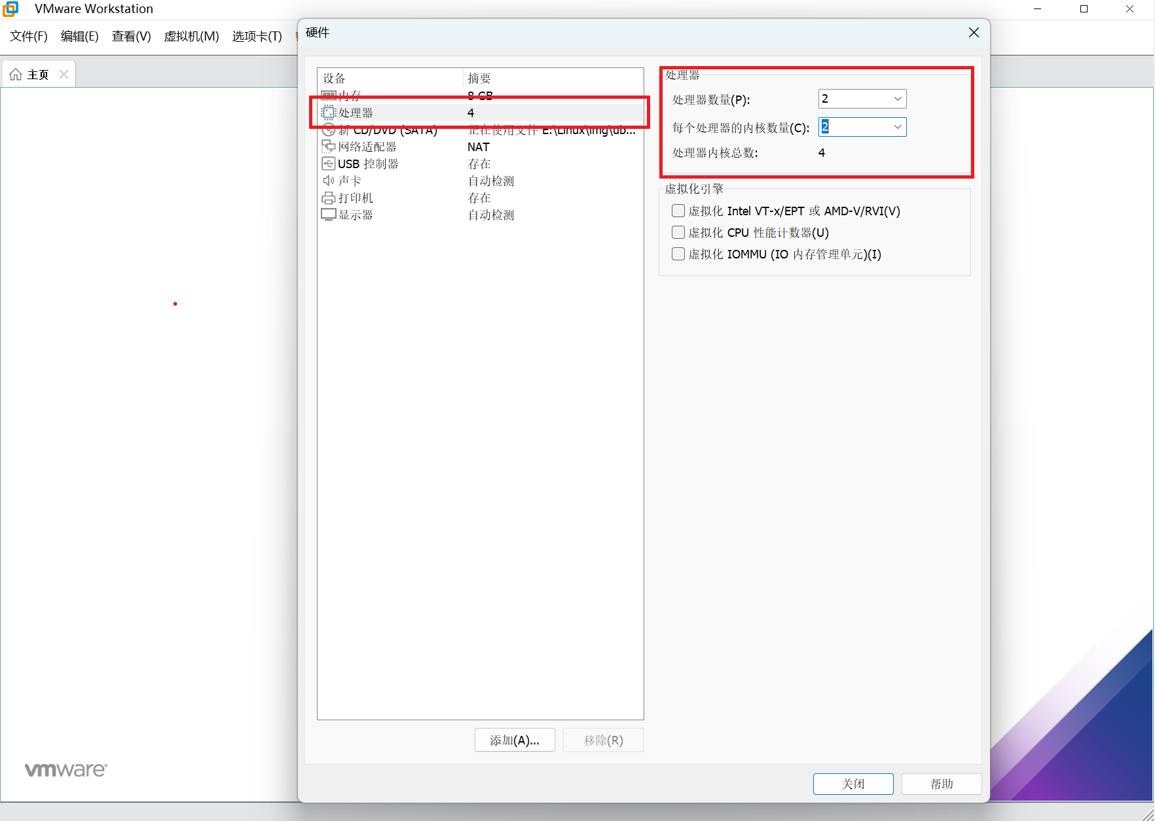Click the VMware Workstation logo icon
1155x821 pixels.
click(10, 9)
